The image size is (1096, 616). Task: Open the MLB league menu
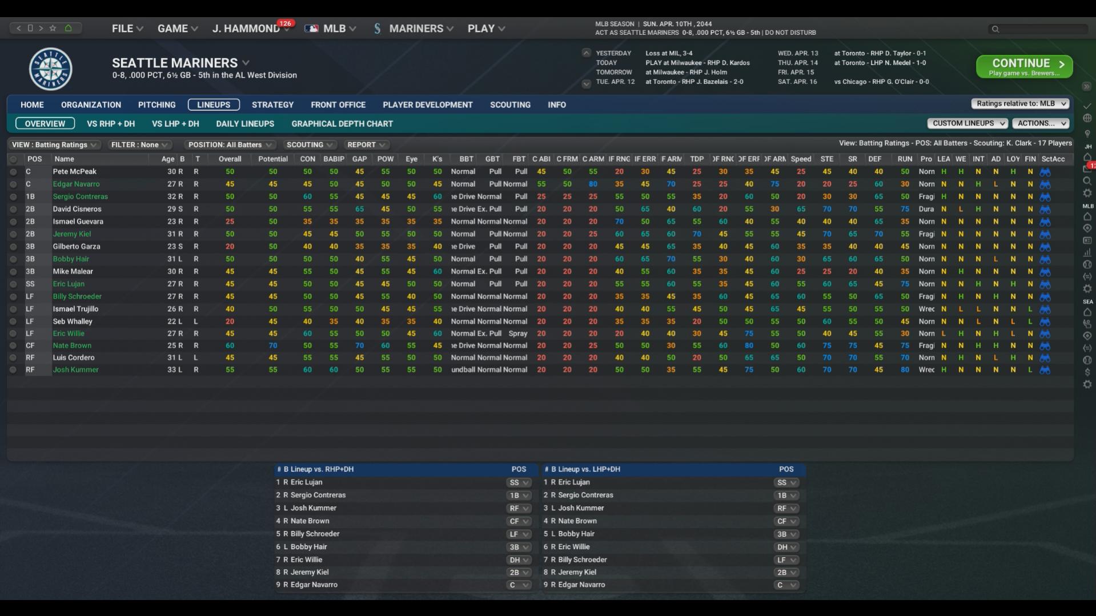pos(330,29)
